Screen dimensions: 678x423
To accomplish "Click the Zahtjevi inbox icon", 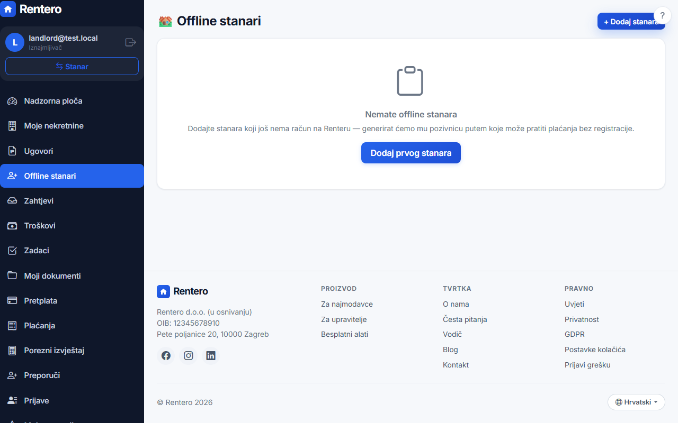I will (x=12, y=201).
